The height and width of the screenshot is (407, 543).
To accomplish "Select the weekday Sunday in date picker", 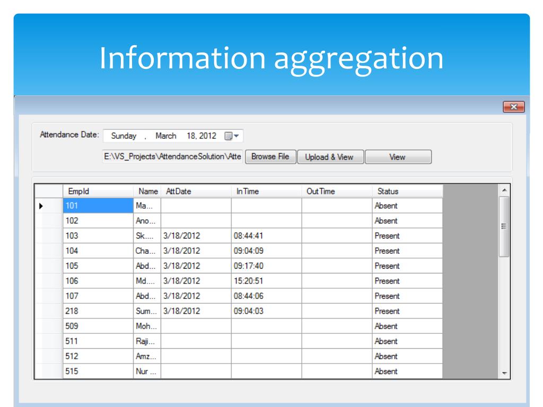I will [124, 136].
